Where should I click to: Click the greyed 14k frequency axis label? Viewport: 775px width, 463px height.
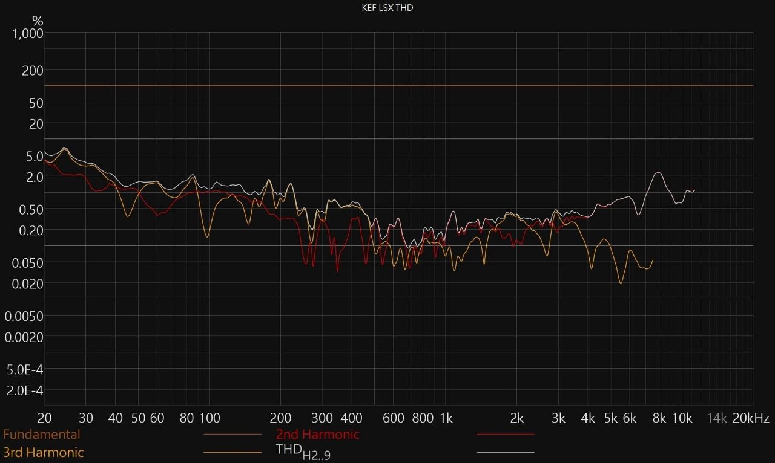click(x=717, y=418)
